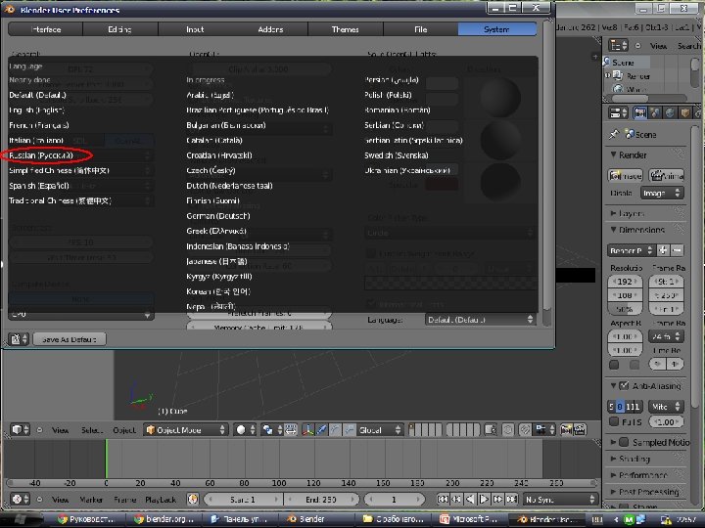The height and width of the screenshot is (528, 705).
Task: Click OpenGL render animation clapper icon
Action: coord(580,430)
